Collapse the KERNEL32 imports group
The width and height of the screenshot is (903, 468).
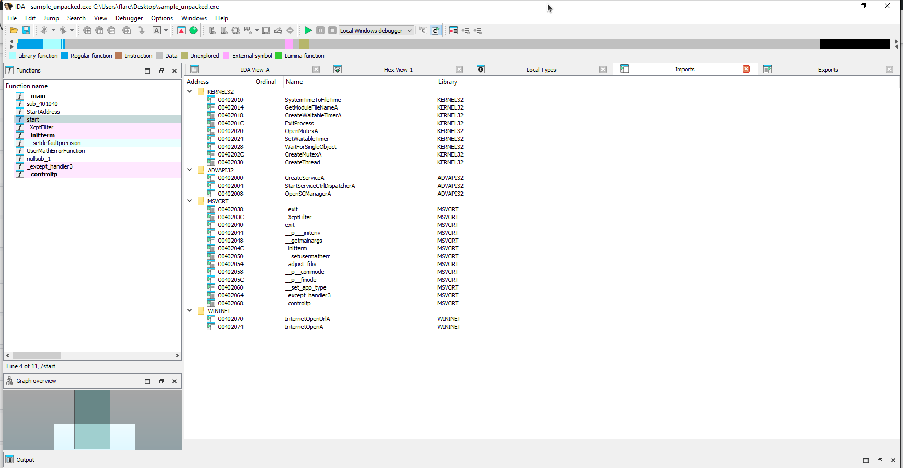point(190,92)
